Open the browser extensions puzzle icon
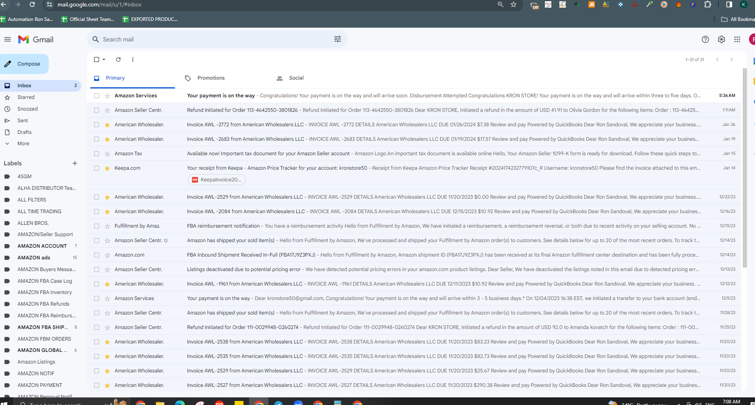 coord(708,4)
